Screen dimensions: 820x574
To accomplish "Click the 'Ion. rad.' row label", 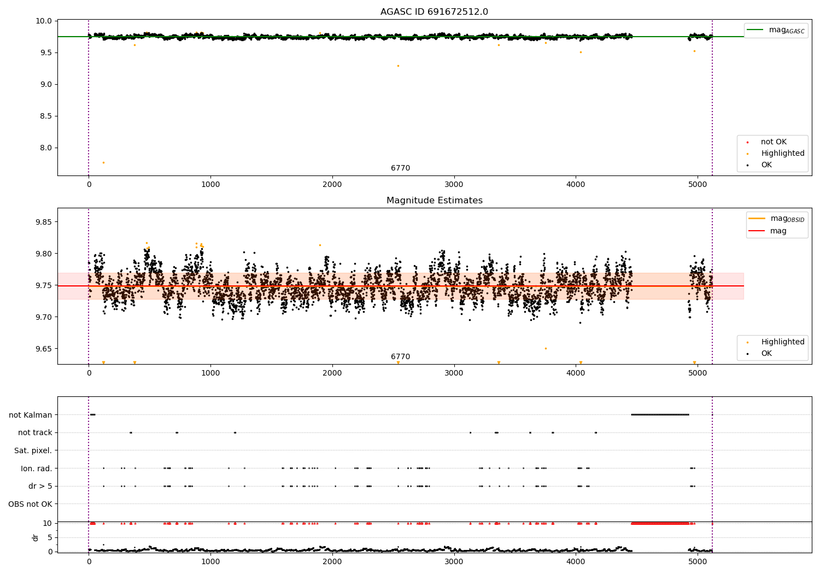I will click(x=37, y=468).
